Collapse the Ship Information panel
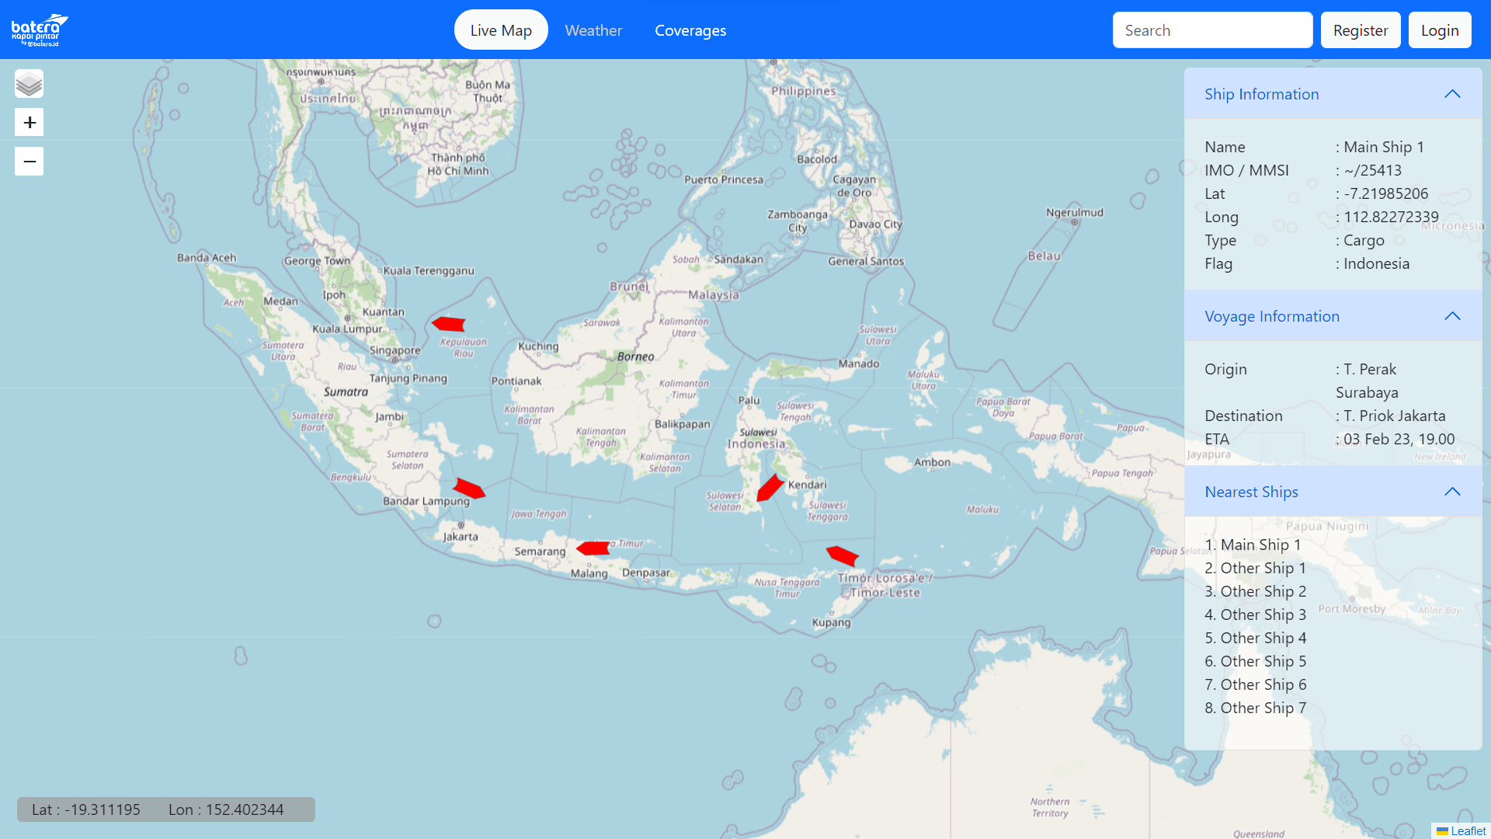The image size is (1491, 839). coord(1453,93)
